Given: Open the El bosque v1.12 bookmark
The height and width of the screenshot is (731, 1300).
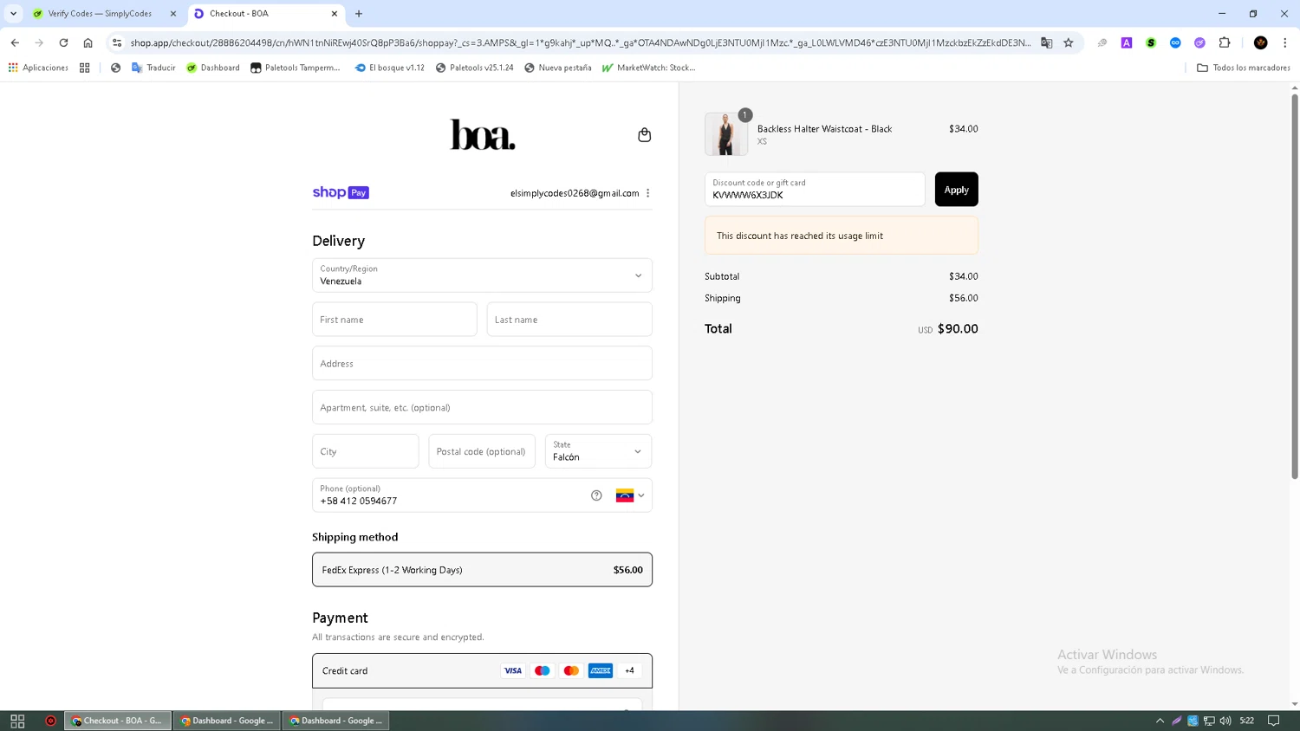Looking at the screenshot, I should [x=390, y=68].
